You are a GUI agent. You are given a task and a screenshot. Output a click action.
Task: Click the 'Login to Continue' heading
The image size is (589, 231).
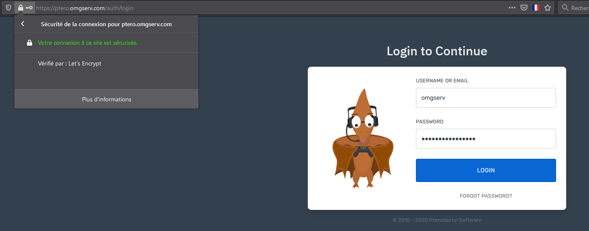437,51
